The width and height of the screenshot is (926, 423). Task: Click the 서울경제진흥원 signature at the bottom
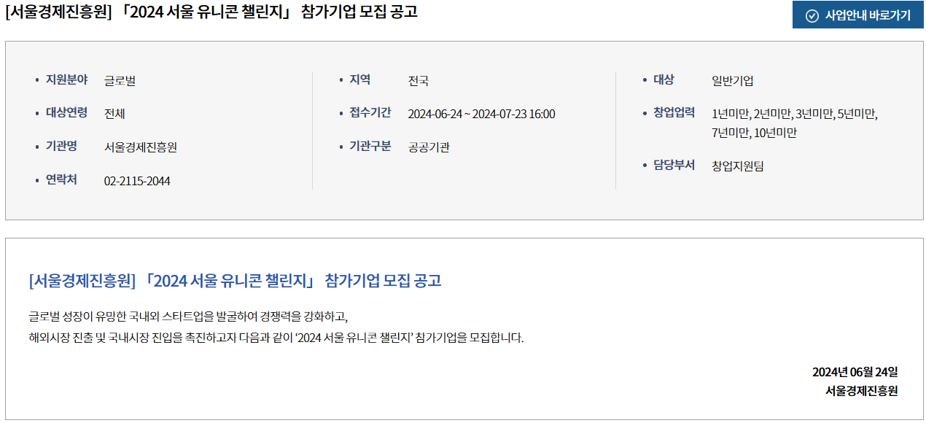tap(861, 391)
